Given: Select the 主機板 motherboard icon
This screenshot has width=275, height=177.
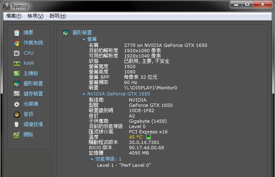Looking at the screenshot, I should pyautogui.click(x=17, y=73).
